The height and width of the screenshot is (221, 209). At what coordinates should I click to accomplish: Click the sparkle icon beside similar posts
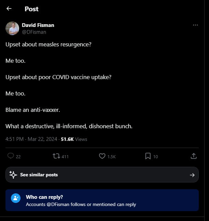(13, 175)
